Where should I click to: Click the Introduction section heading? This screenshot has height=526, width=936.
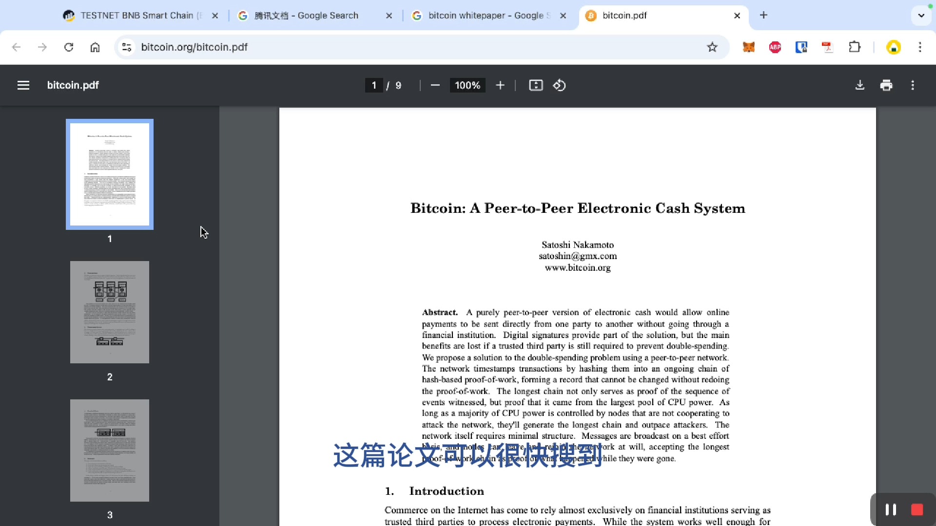coord(447,491)
